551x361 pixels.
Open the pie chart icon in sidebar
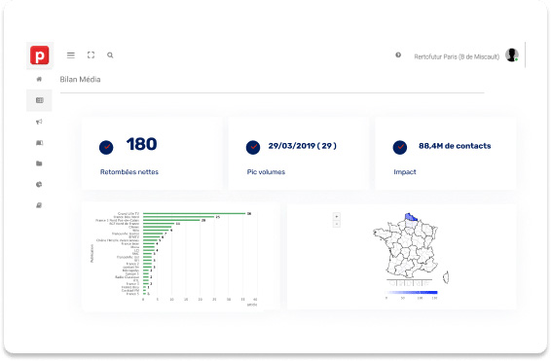[x=39, y=184]
